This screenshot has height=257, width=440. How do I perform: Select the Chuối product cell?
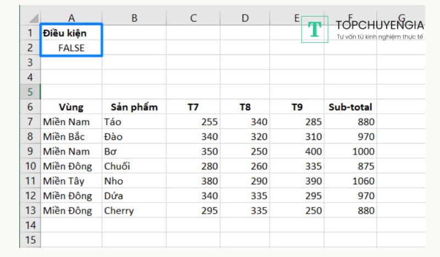[x=134, y=166]
